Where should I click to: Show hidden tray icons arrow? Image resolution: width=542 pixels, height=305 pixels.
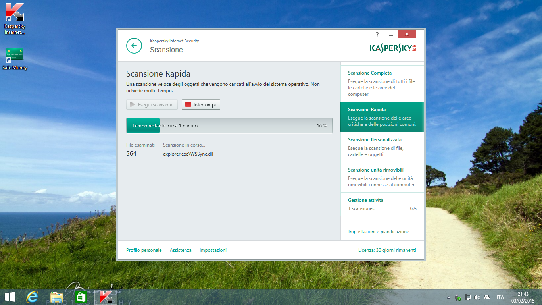pos(448,297)
